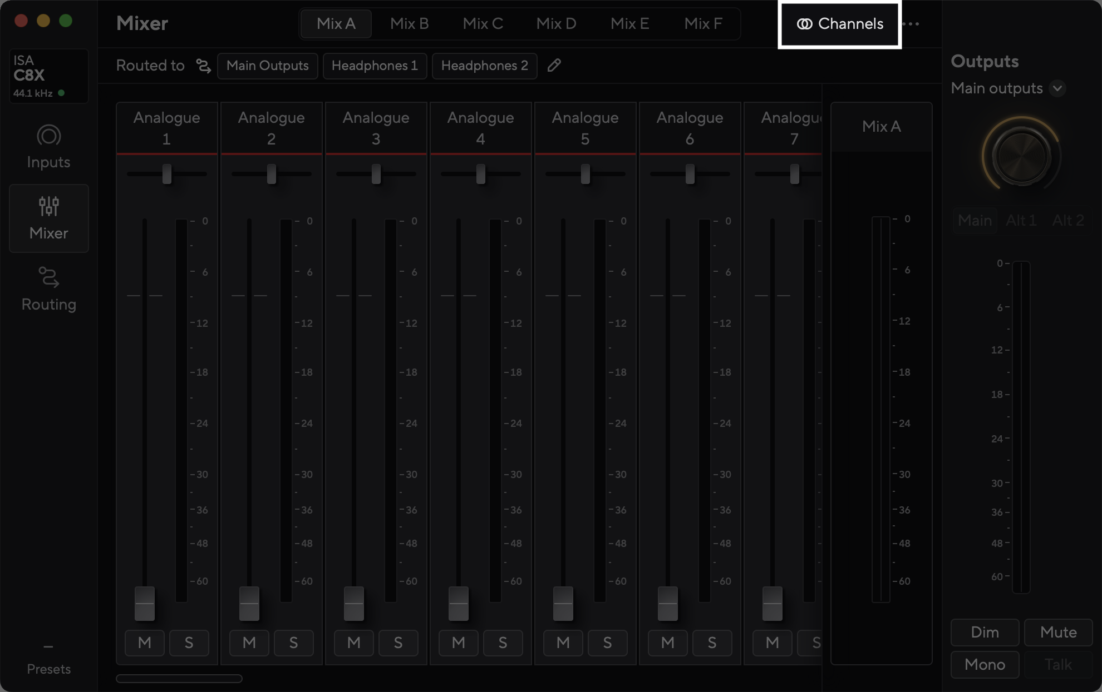Click the Analogue 4 channel name

(480, 128)
